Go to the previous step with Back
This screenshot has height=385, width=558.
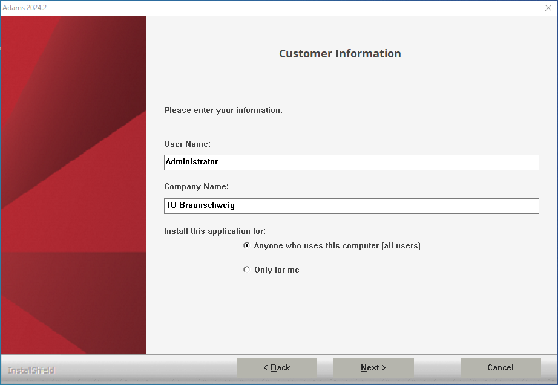(x=277, y=367)
